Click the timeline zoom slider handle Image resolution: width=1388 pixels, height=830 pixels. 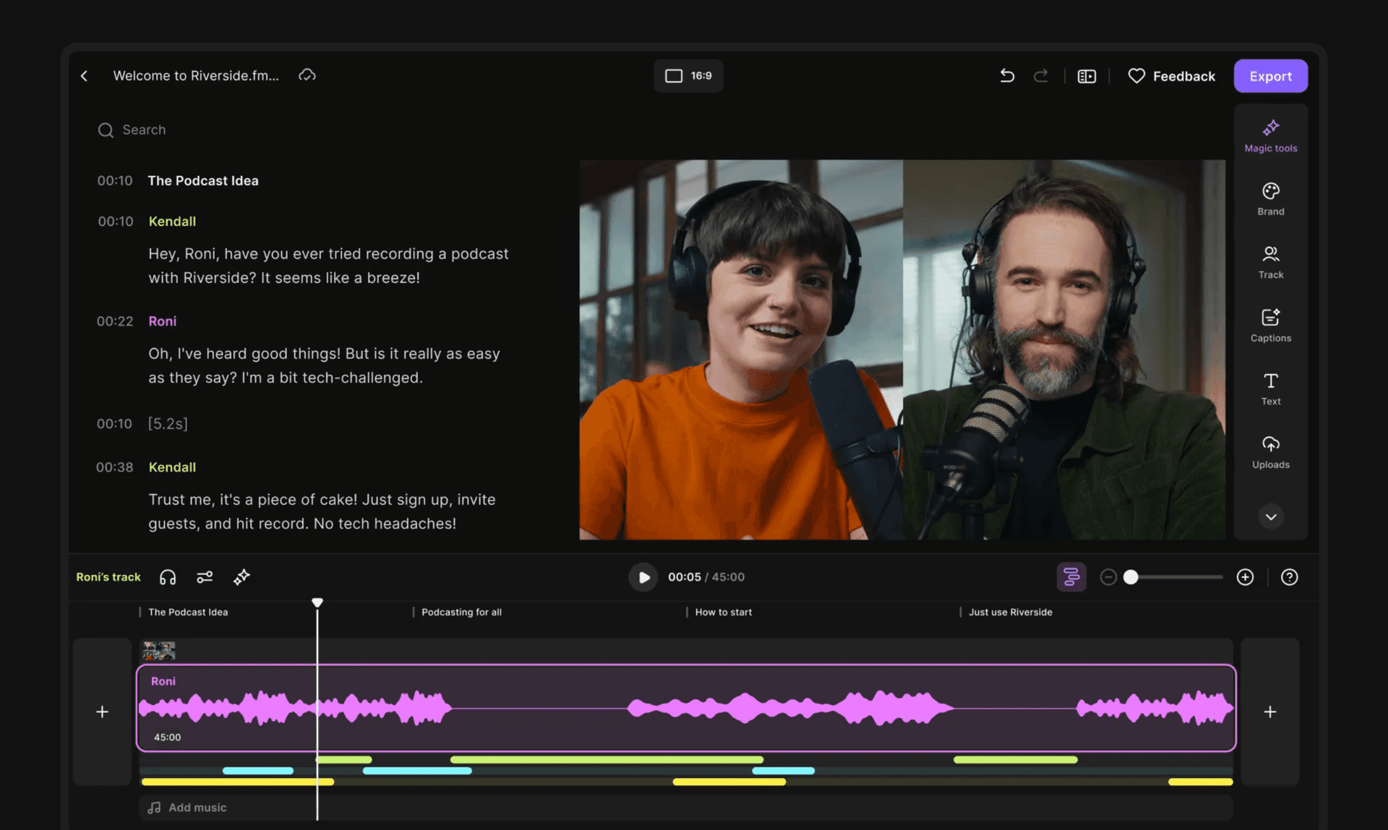click(1131, 577)
